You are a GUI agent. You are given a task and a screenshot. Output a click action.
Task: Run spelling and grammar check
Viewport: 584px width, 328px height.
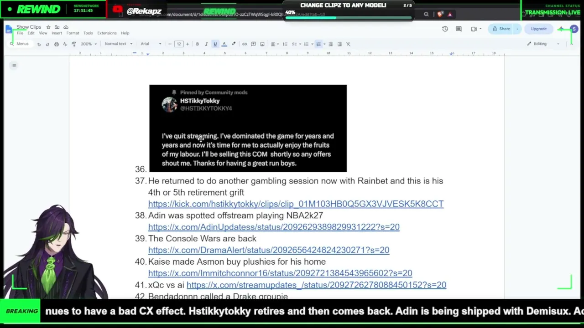[65, 44]
